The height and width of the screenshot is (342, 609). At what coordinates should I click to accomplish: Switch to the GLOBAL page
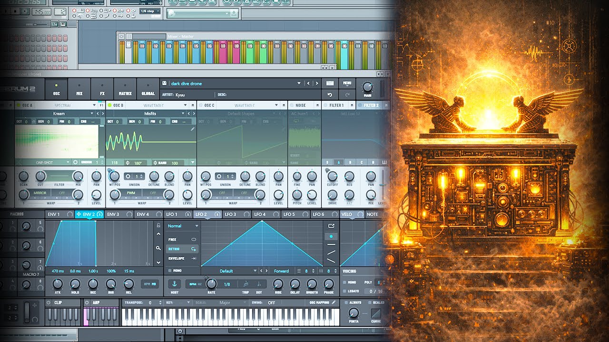pyautogui.click(x=148, y=89)
